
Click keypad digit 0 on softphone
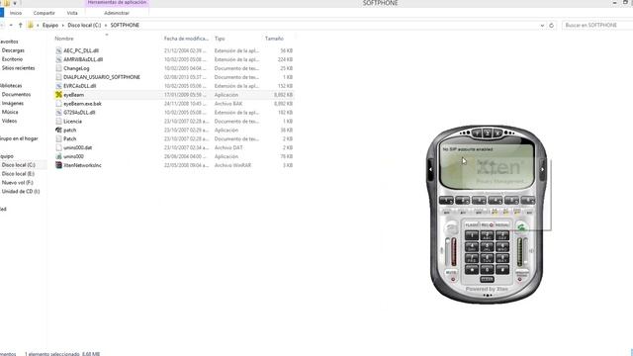click(487, 269)
